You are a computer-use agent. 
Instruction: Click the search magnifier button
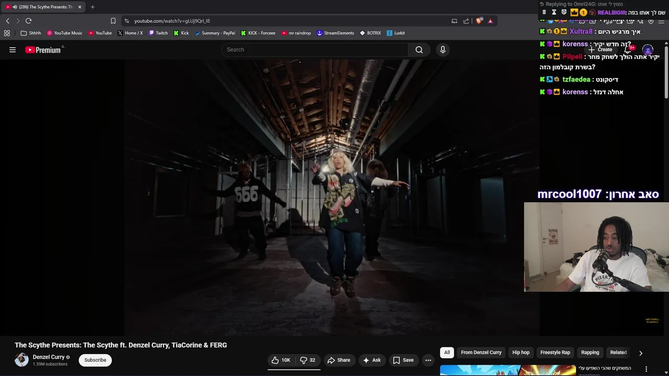click(419, 50)
